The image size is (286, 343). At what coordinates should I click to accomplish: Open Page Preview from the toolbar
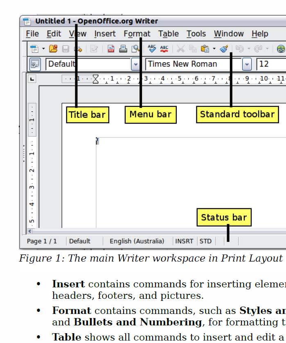point(135,49)
